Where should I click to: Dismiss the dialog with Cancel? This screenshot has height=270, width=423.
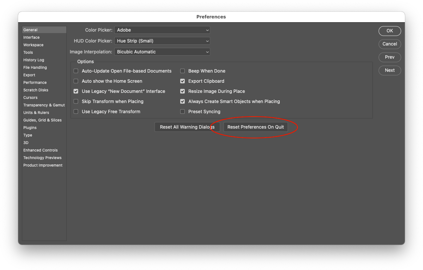point(389,44)
